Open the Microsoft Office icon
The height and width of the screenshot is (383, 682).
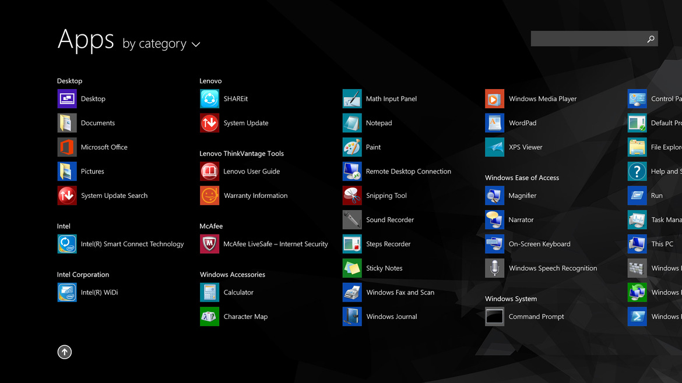[x=67, y=147]
